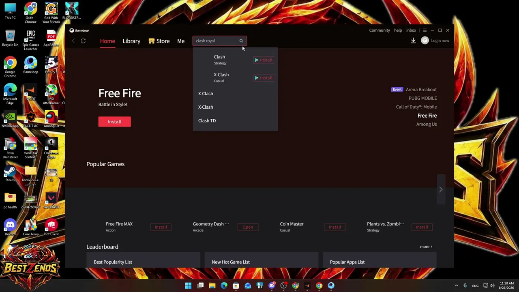Open Microsoft Edge desktop shortcut

(x=10, y=94)
